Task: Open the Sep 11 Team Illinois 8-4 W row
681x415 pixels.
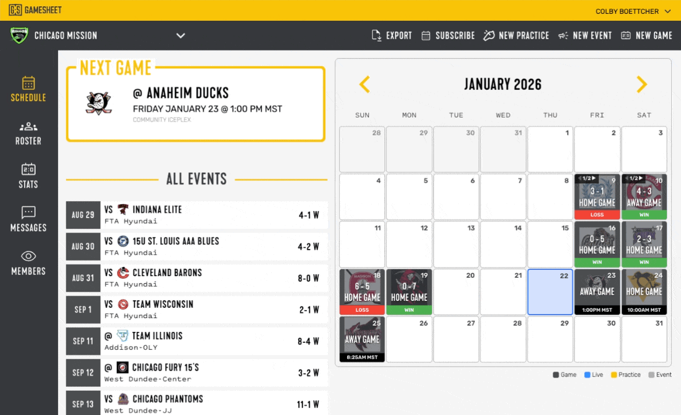Action: pyautogui.click(x=197, y=341)
